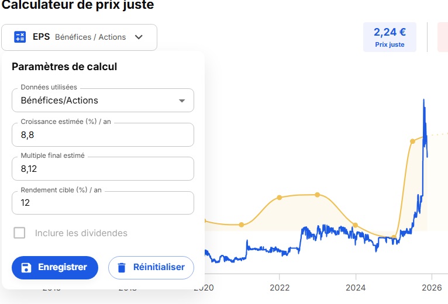Click the yellow data point near 2023 peak

pyautogui.click(x=317, y=195)
